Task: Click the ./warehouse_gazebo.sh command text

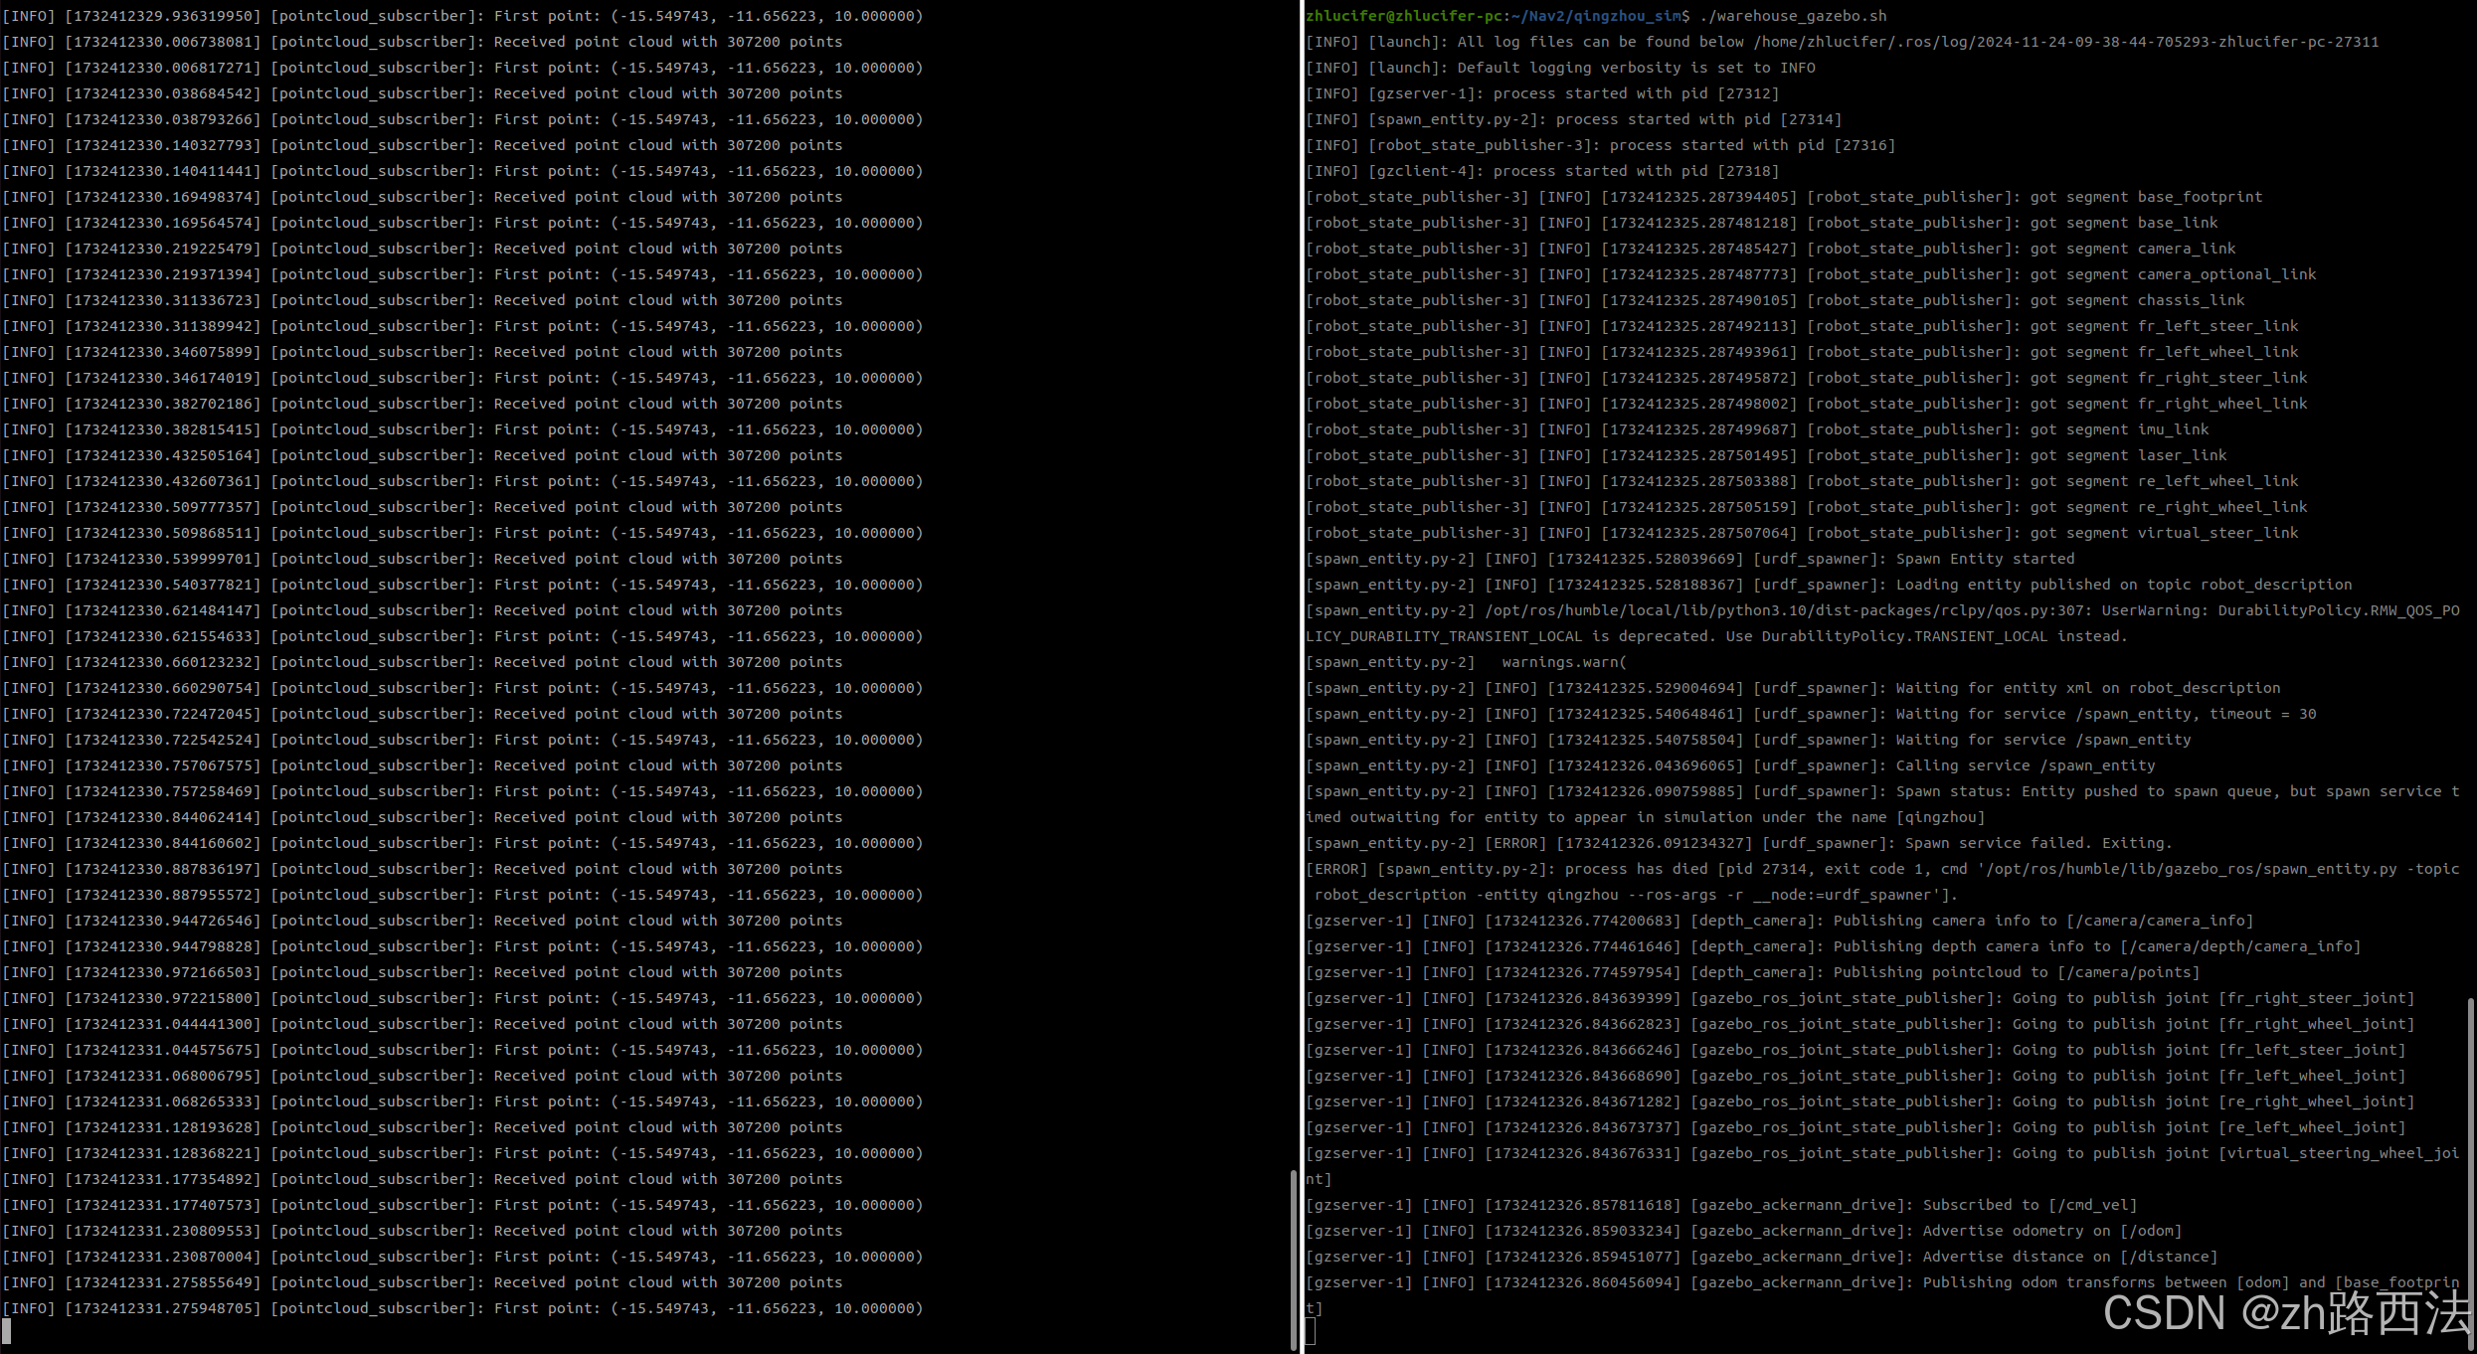Action: click(1793, 16)
